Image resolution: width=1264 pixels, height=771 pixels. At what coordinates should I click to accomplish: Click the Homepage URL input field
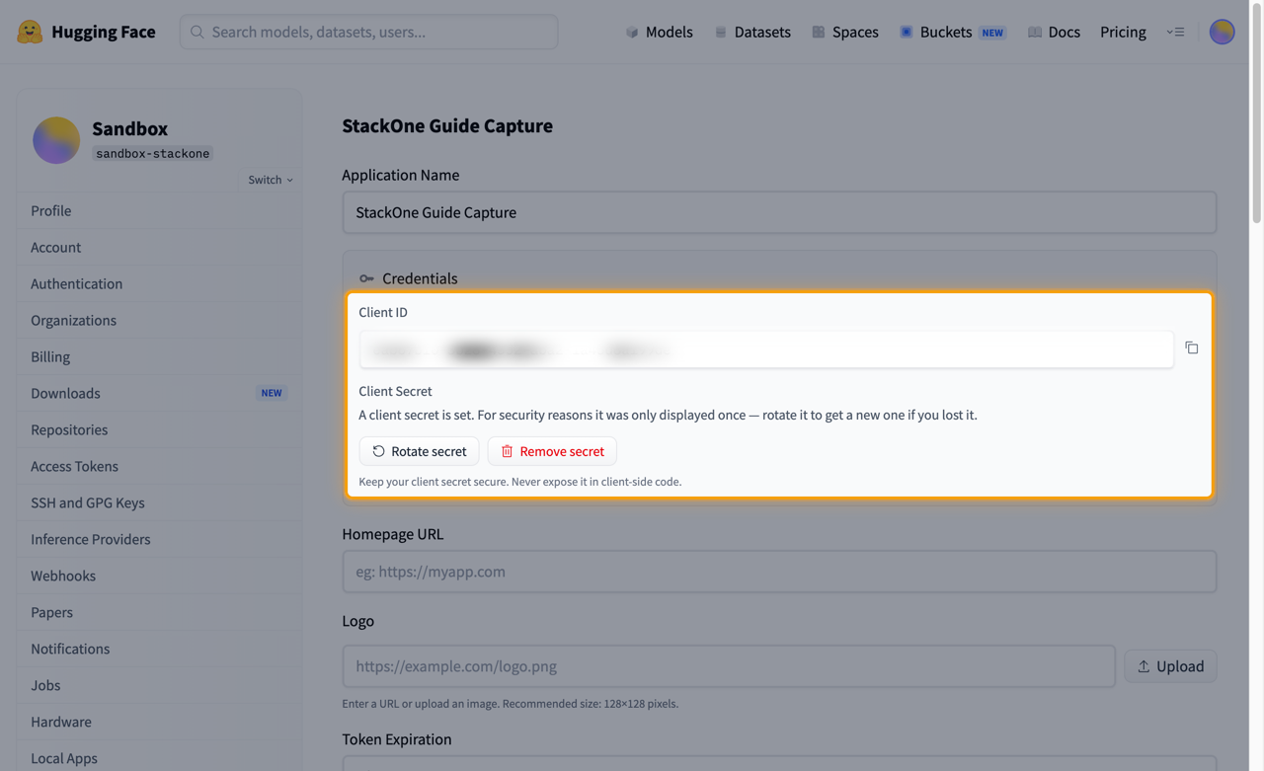[x=779, y=572]
